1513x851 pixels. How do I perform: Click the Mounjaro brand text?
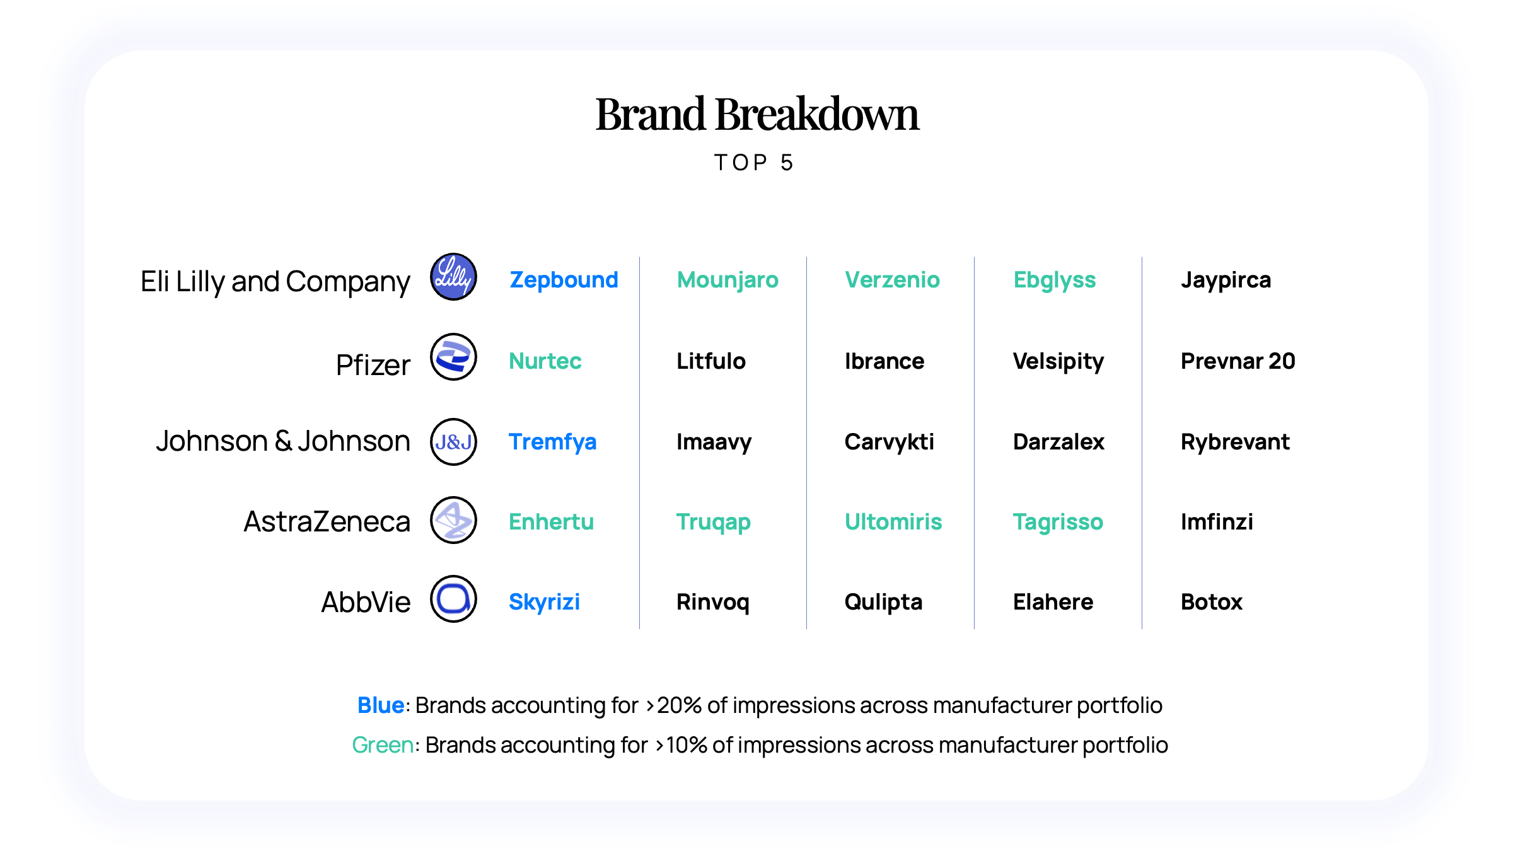tap(728, 280)
